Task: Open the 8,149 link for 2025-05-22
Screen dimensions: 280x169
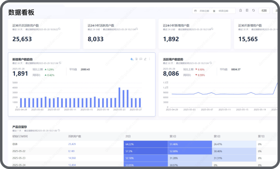Action: click(x=71, y=151)
